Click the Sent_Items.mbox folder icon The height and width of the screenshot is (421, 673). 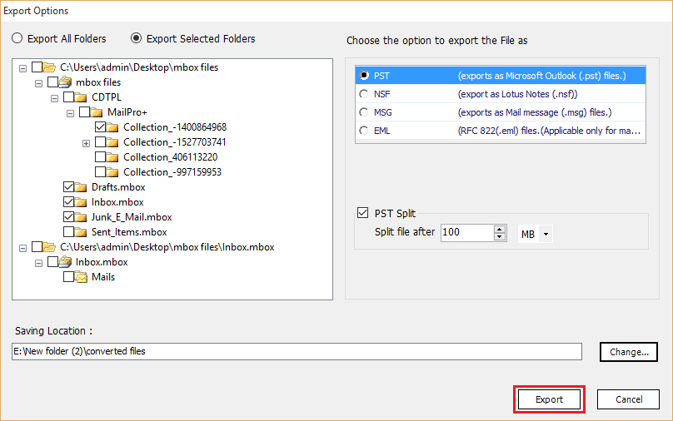pos(82,232)
